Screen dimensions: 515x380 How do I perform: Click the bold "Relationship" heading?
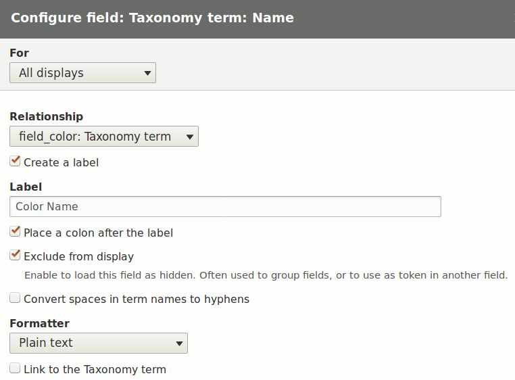47,116
